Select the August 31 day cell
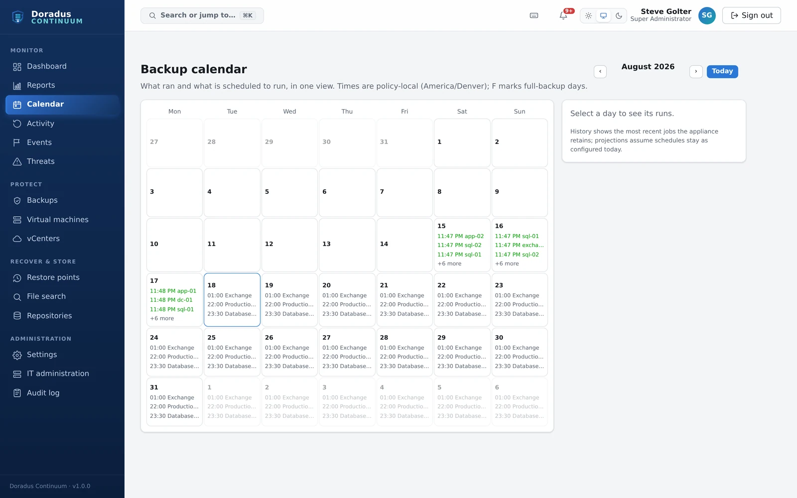The width and height of the screenshot is (797, 498). coord(175,402)
